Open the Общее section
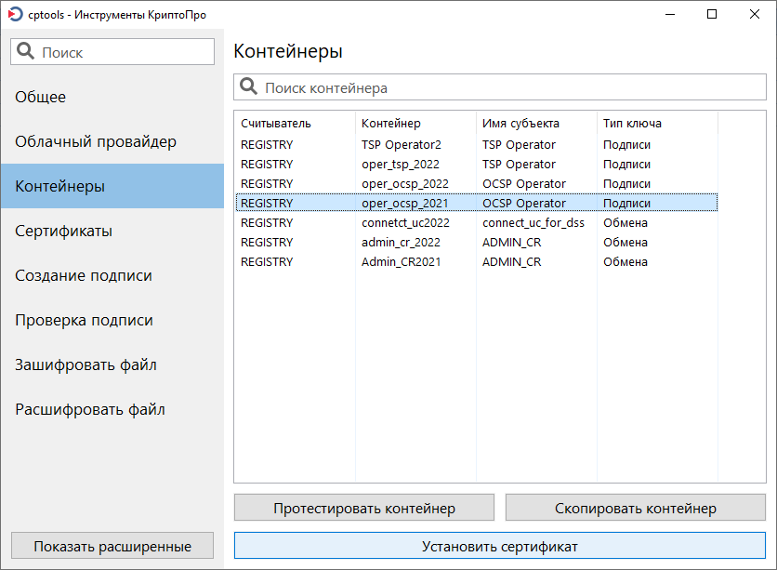 click(112, 97)
